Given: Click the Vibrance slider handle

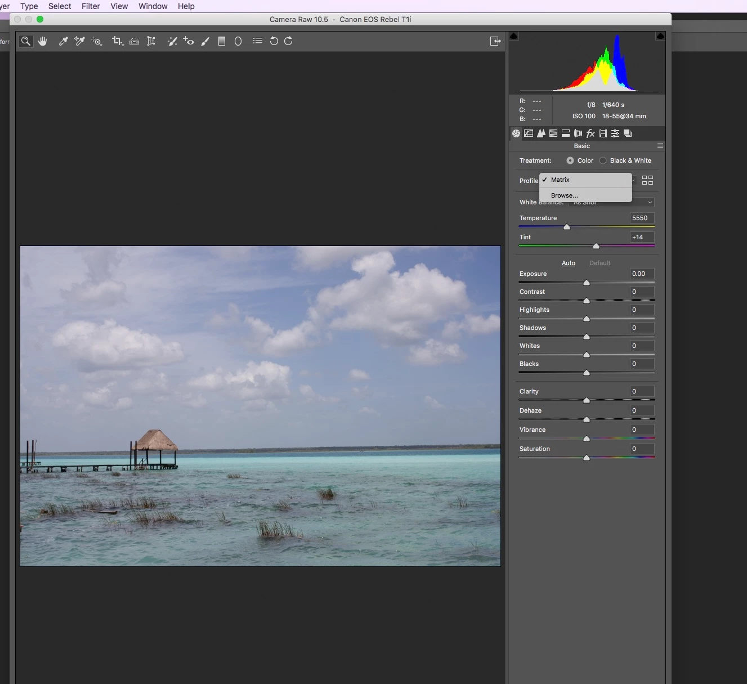Looking at the screenshot, I should (x=587, y=439).
